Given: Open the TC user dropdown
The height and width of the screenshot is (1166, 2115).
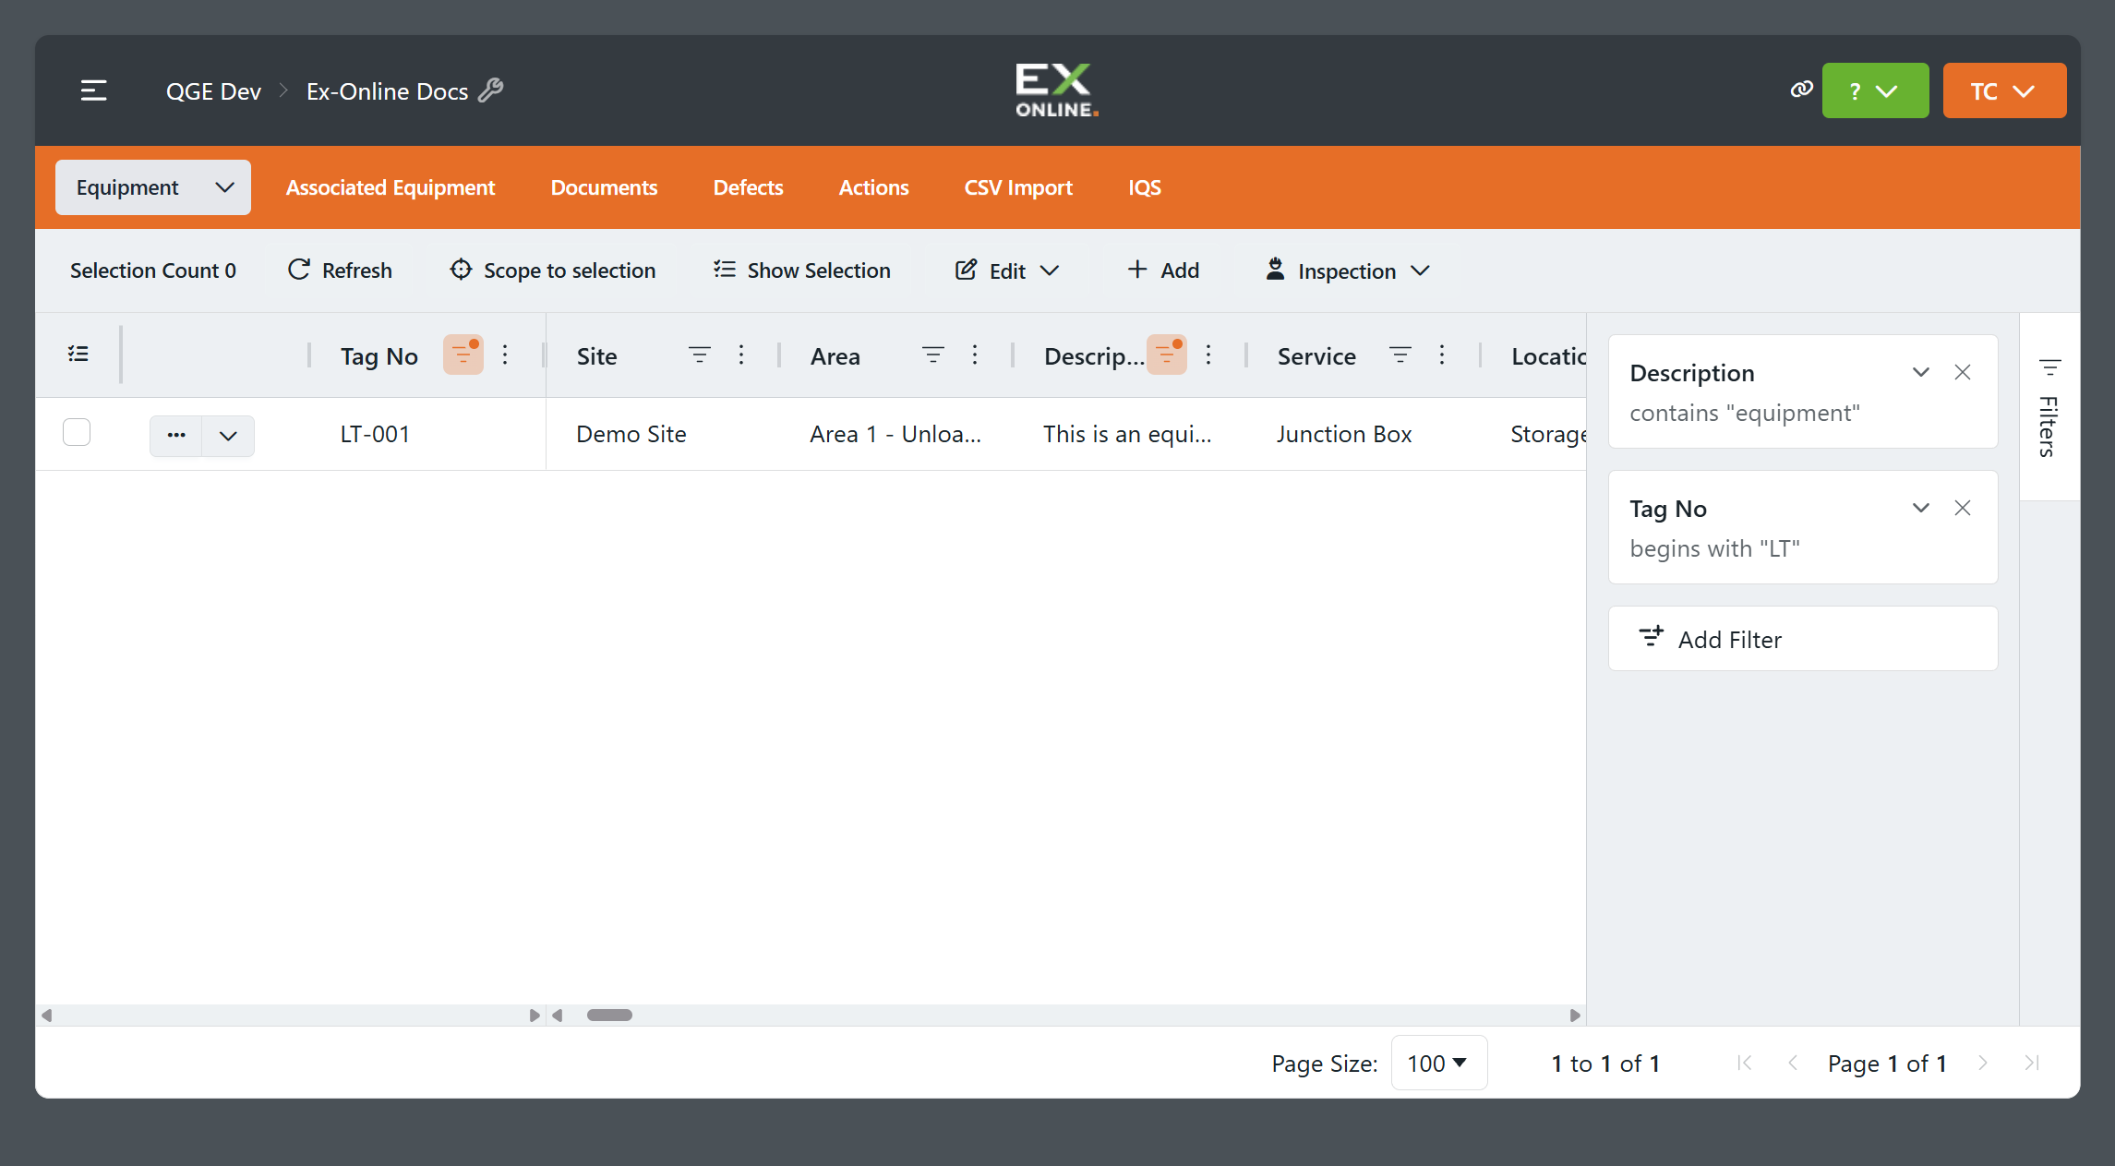Looking at the screenshot, I should tap(2004, 90).
